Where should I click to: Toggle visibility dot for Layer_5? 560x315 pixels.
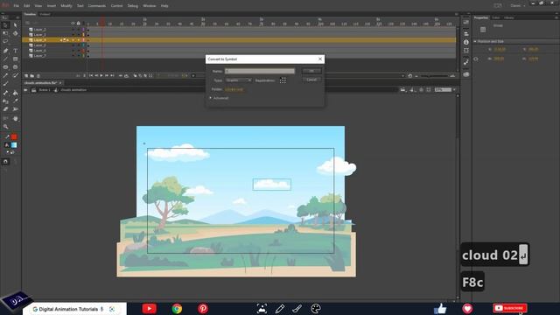[x=73, y=45]
